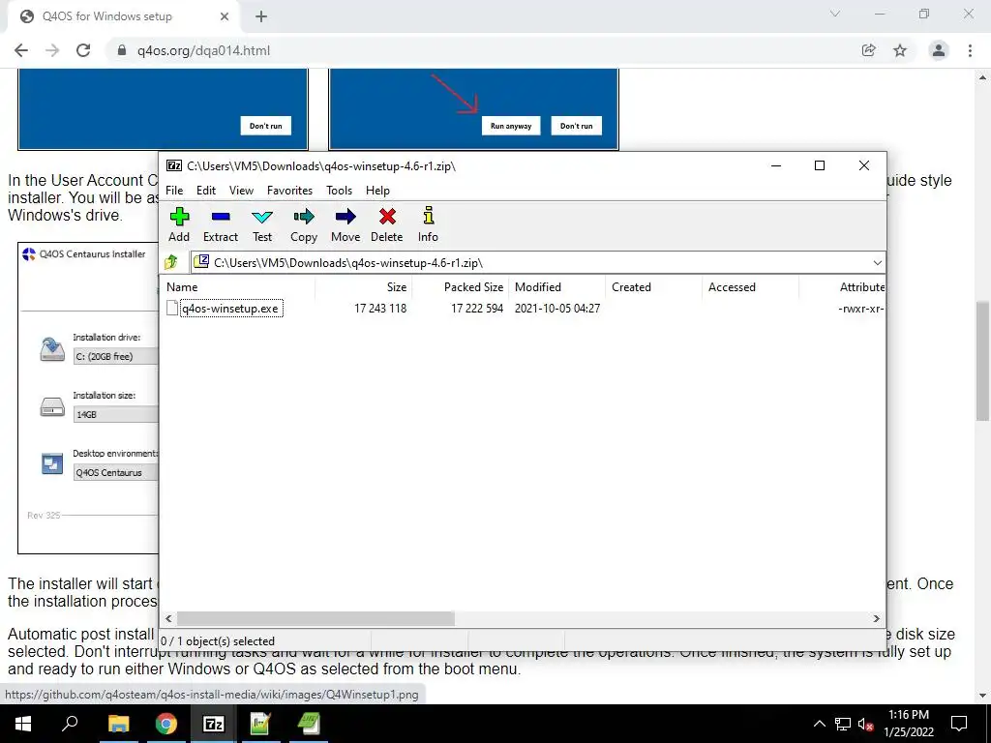This screenshot has height=743, width=991.
Task: Open the Edit menu in 7-Zip
Action: pos(206,191)
